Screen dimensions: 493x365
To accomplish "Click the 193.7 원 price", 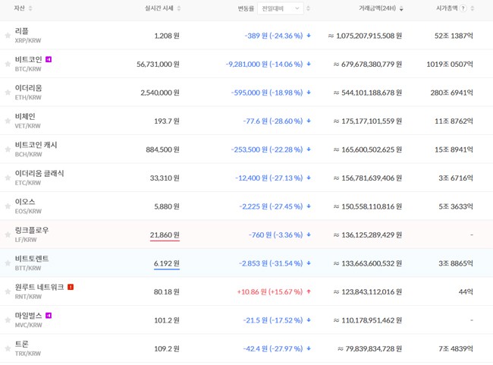I will pos(167,121).
